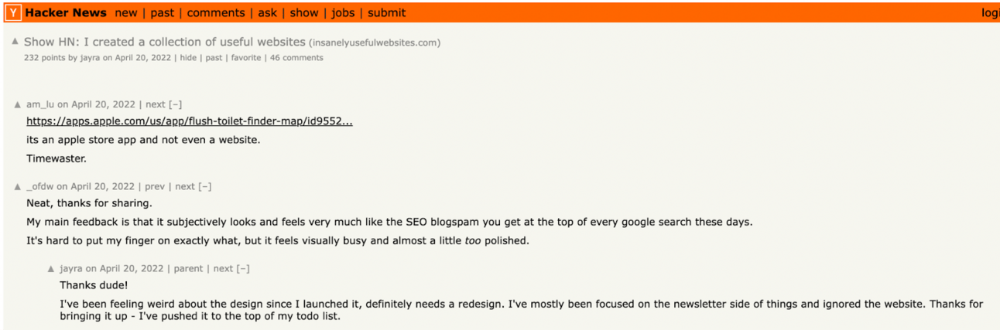The width and height of the screenshot is (1000, 330).
Task: Upvote _ofdw's comment
Action: [x=18, y=187]
